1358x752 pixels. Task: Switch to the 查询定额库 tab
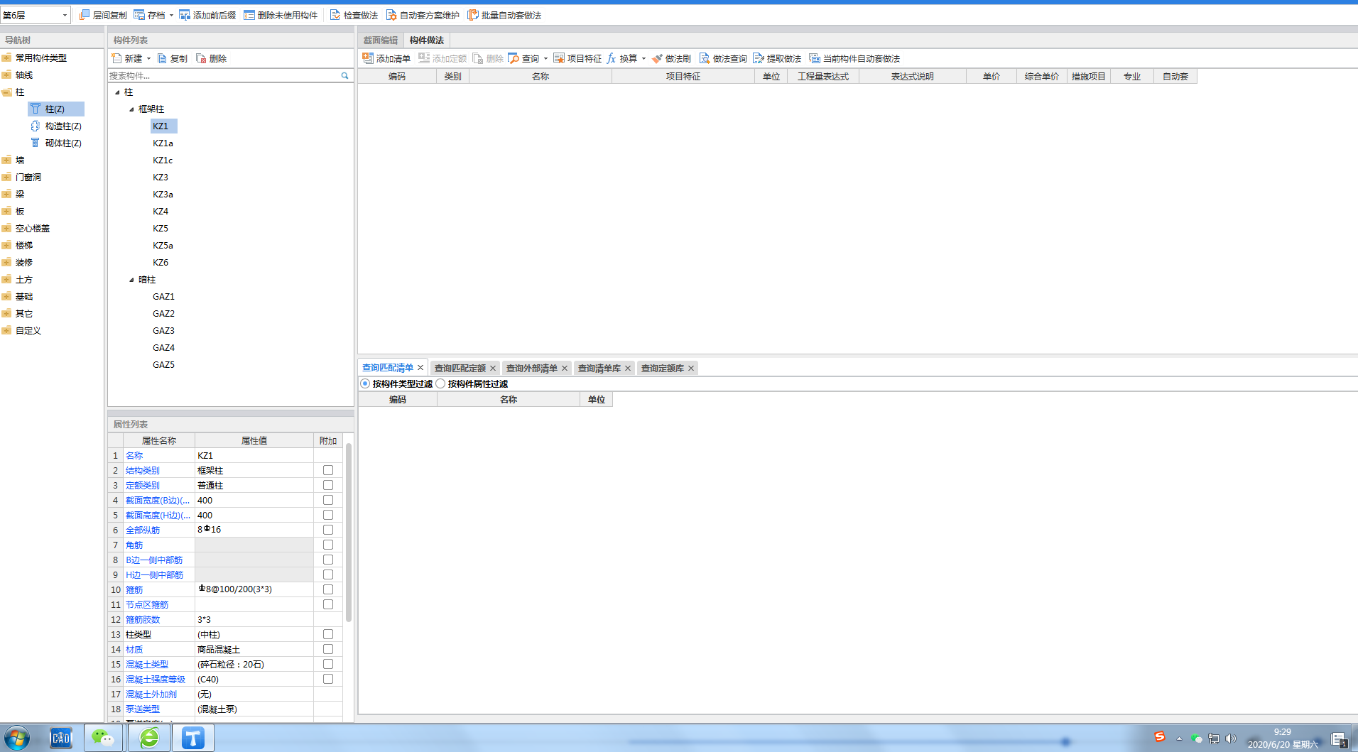click(x=663, y=368)
